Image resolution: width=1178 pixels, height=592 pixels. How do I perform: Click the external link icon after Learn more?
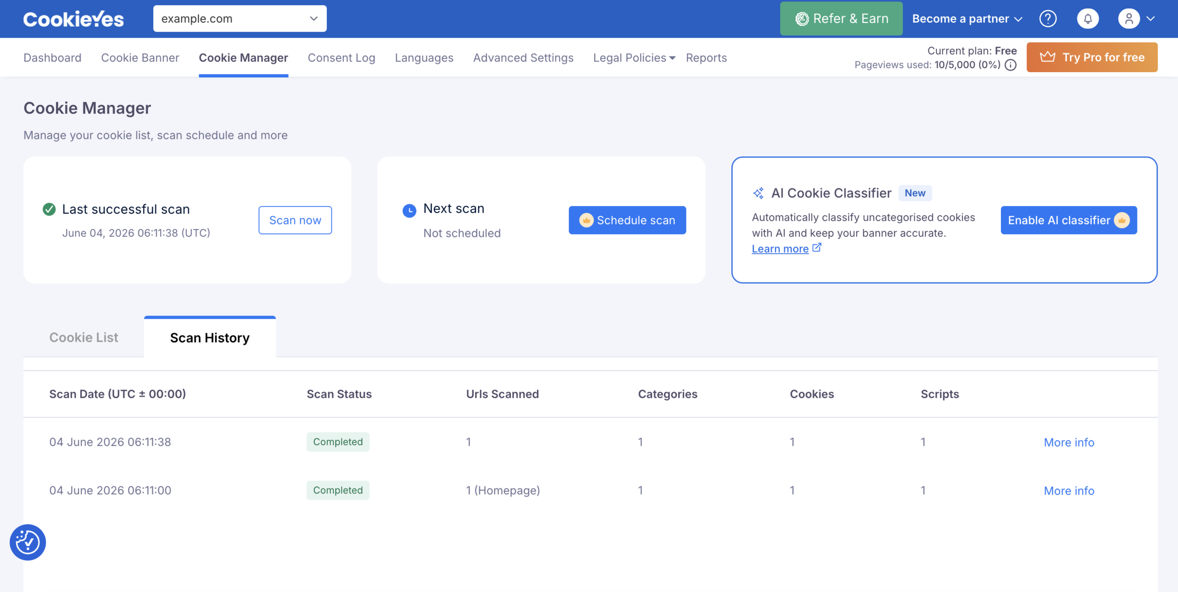pyautogui.click(x=817, y=248)
